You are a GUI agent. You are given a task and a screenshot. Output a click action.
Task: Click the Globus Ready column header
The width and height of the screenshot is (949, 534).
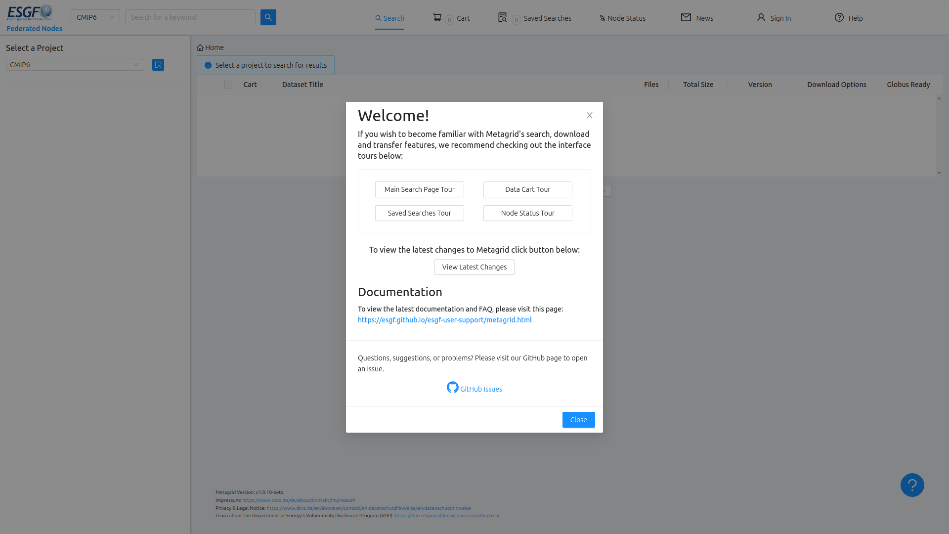[x=908, y=85]
